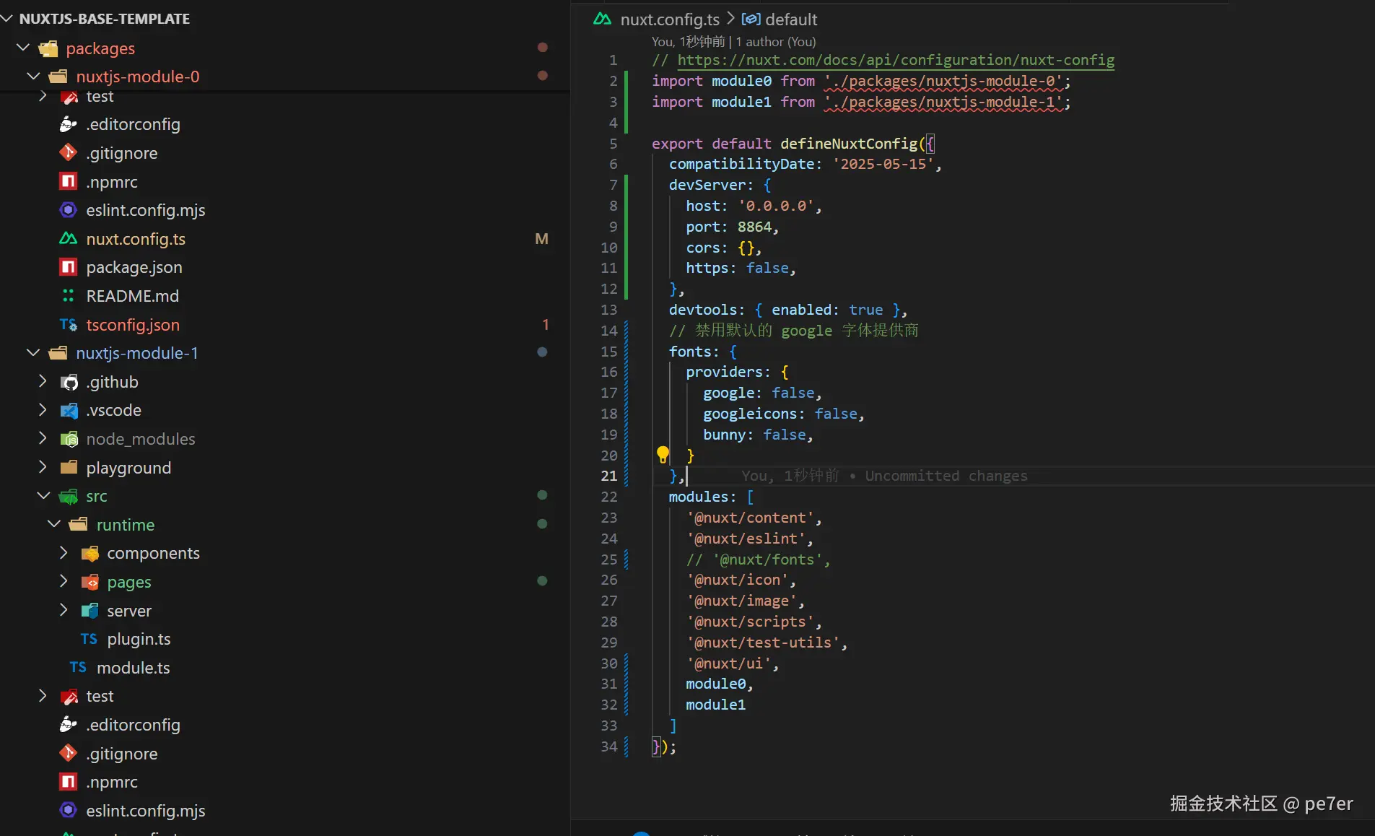Expand the server folder chevron
The image size is (1375, 836).
(x=64, y=610)
